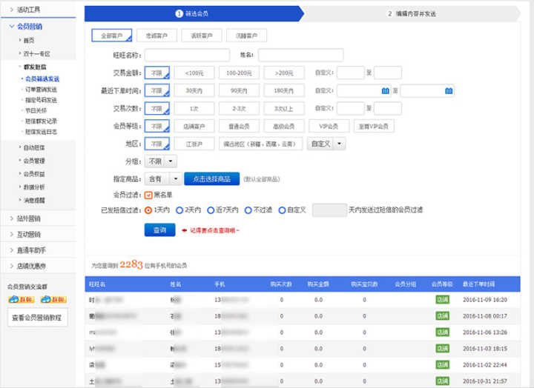Image resolution: width=534 pixels, height=388 pixels.
Task: Expand the 活动工具 sidebar arrow
Action: click(11, 8)
